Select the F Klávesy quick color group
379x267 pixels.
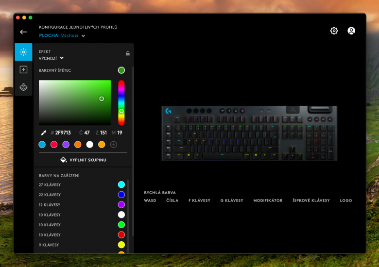[x=199, y=200]
